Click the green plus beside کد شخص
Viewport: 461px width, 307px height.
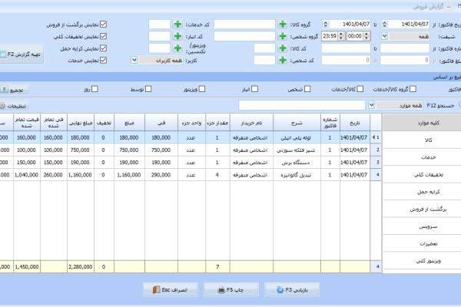point(283,60)
